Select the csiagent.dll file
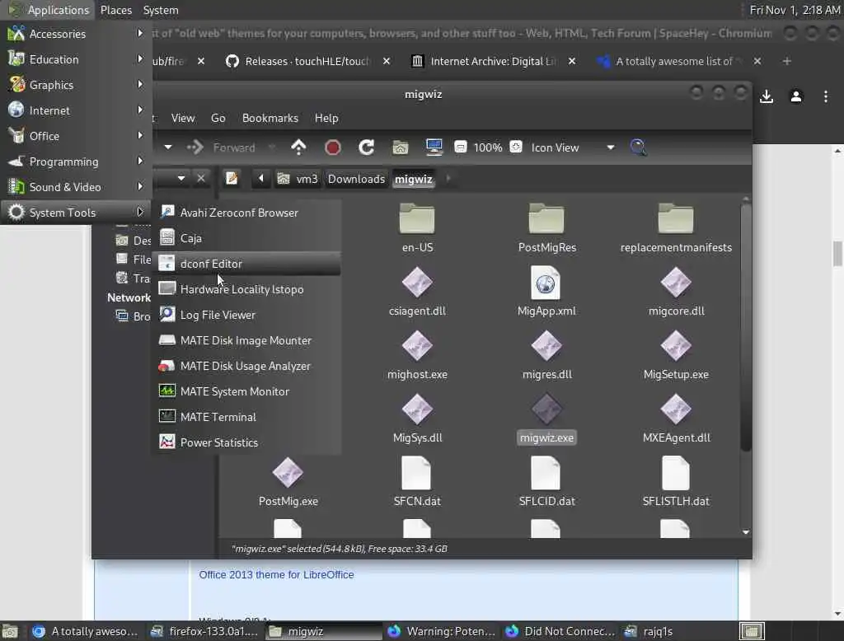This screenshot has height=641, width=844. (417, 291)
